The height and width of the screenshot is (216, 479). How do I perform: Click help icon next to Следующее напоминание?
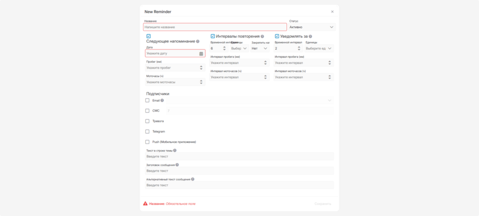point(198,41)
